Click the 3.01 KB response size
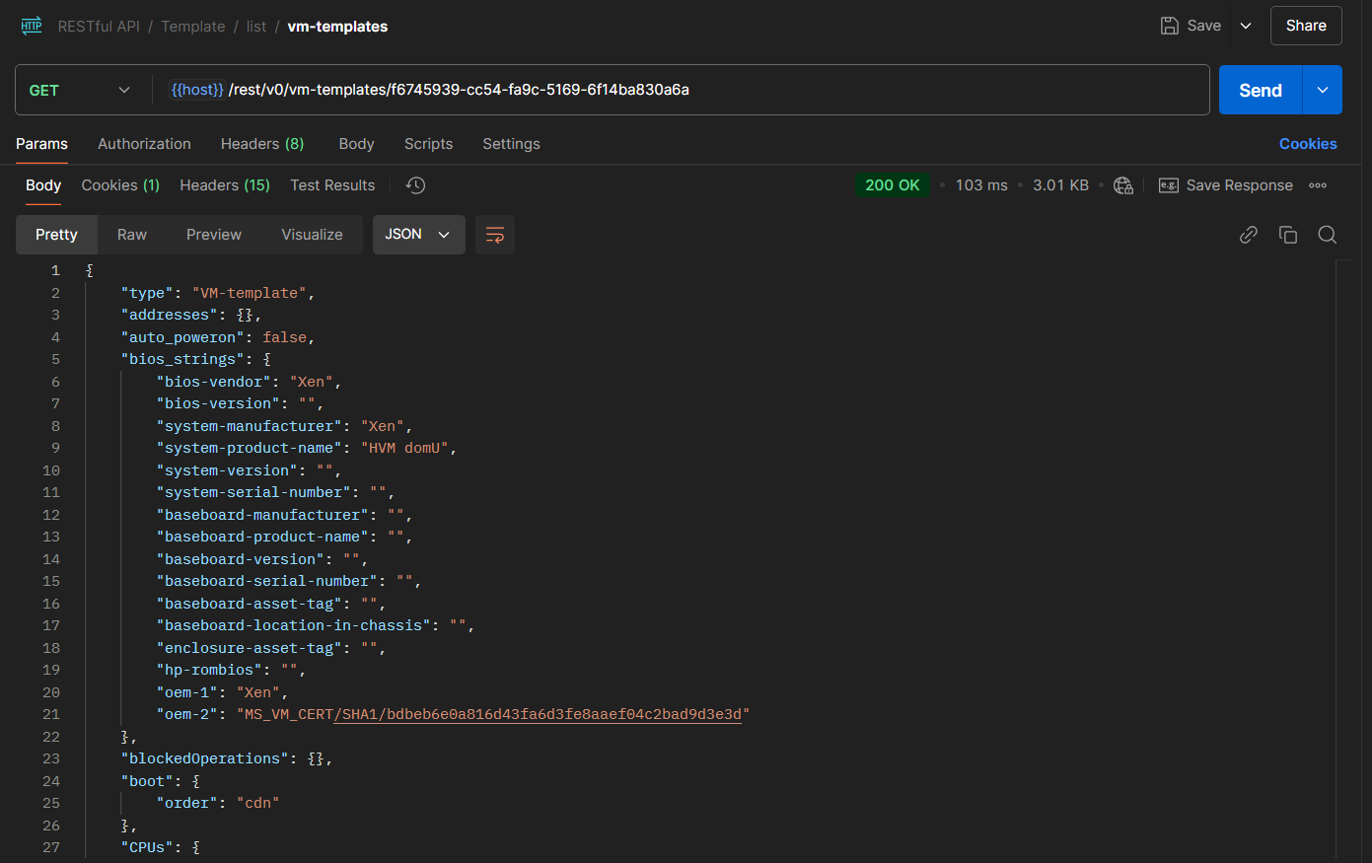The height and width of the screenshot is (863, 1372). tap(1060, 185)
